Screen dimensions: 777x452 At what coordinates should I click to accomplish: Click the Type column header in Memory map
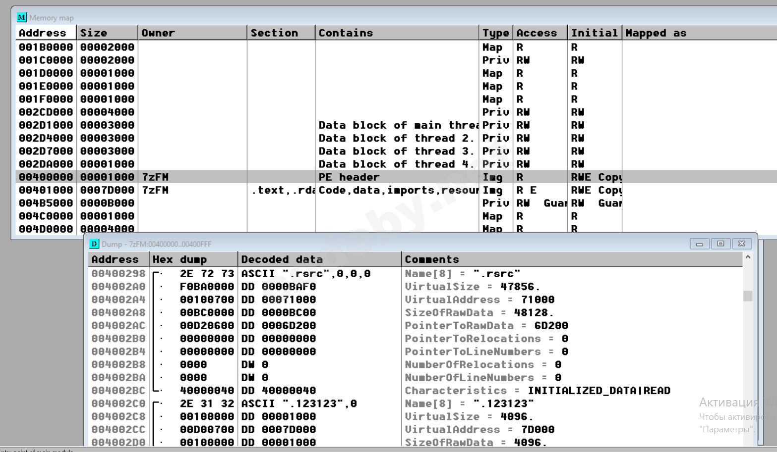[496, 33]
